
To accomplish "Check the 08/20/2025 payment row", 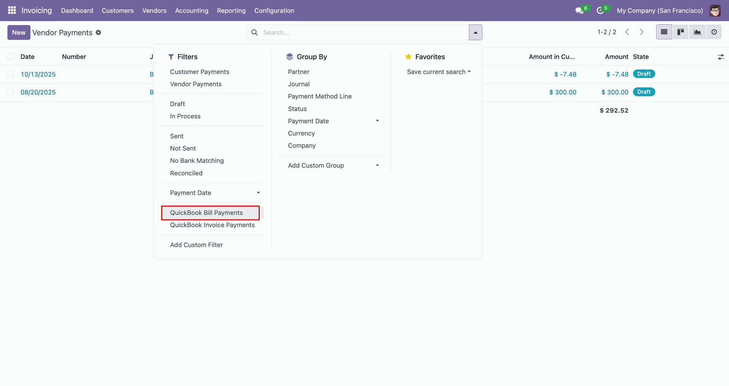I will tap(11, 92).
